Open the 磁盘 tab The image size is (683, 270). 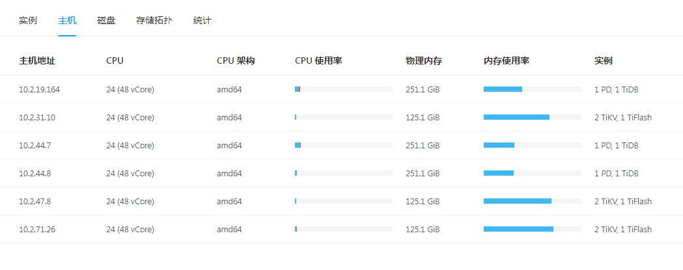106,20
